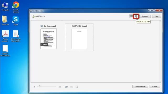Viewport: 168px width, 94px height.
Task: Click the SAMPLE DOC....pdf file name
Action: coord(79,26)
